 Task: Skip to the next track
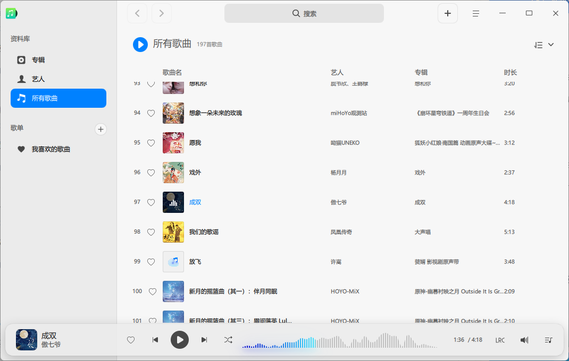pyautogui.click(x=204, y=340)
